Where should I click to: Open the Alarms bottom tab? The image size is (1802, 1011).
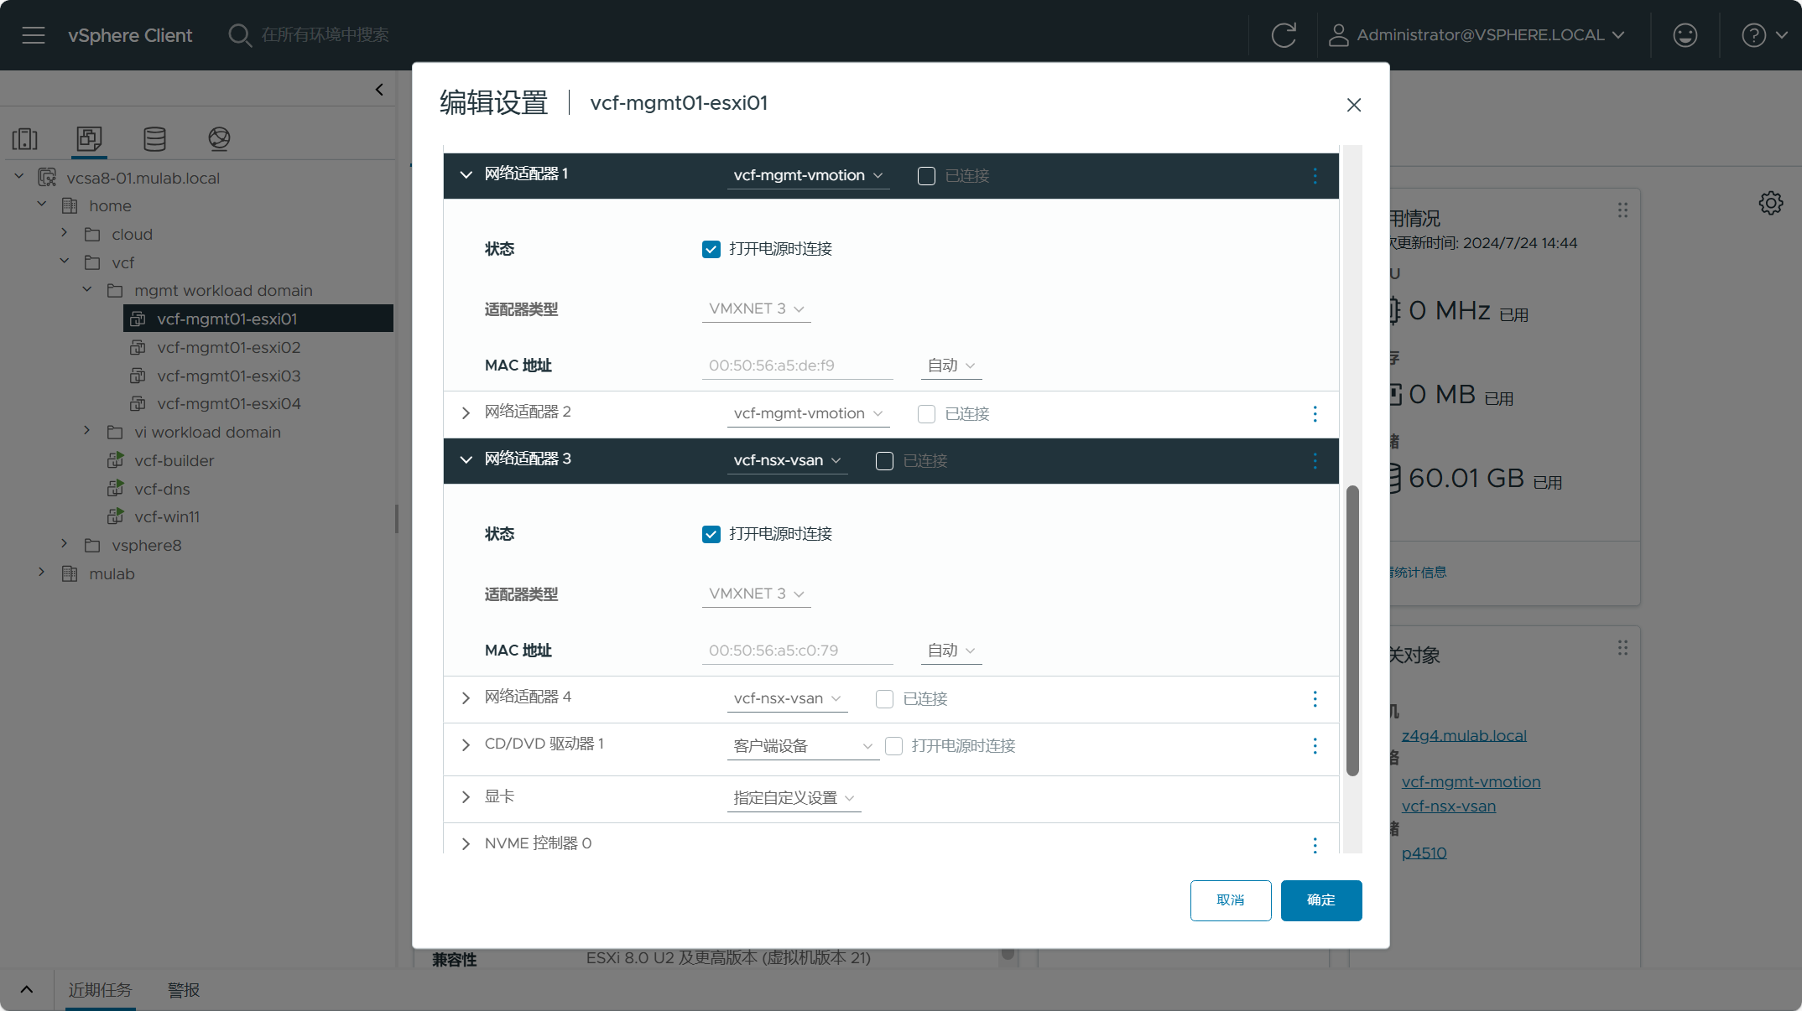tap(184, 990)
